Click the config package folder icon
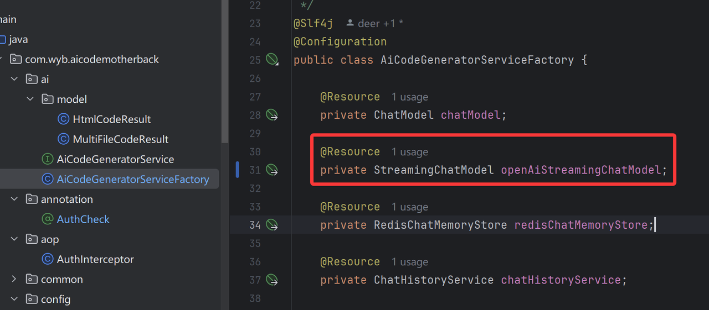 pyautogui.click(x=32, y=299)
